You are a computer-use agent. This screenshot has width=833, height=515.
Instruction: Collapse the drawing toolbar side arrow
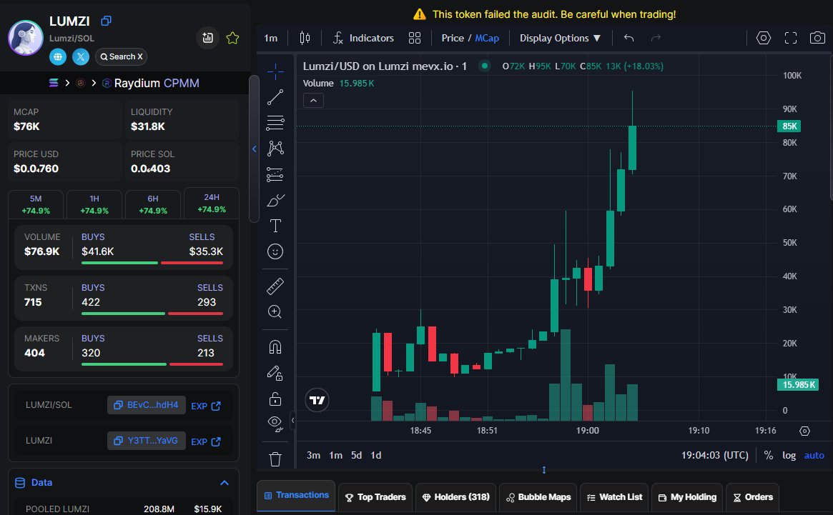(292, 421)
